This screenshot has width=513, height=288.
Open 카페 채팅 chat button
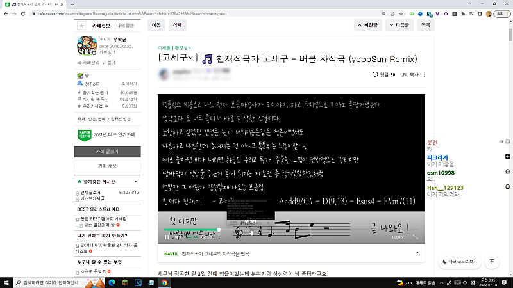point(107,166)
